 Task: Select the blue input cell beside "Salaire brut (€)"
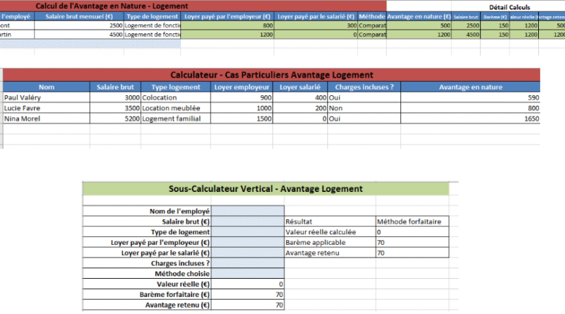point(247,221)
